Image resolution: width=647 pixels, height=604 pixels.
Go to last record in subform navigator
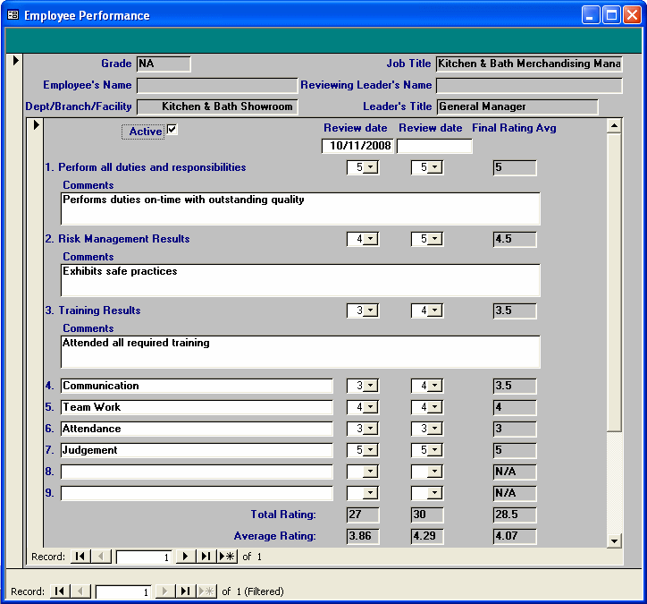206,557
